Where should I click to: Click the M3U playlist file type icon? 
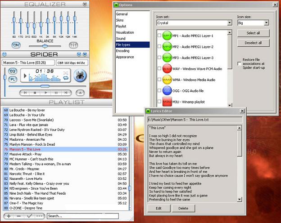tap(167, 102)
